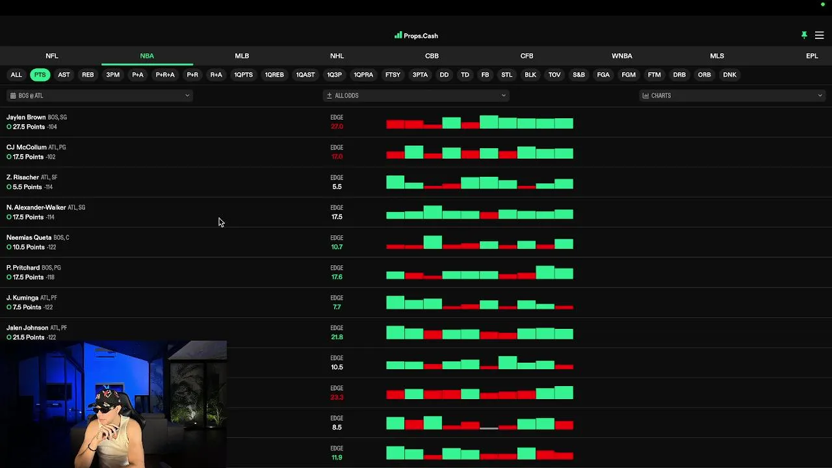Expand the CHARTS view dropdown
832x468 pixels.
coord(732,96)
